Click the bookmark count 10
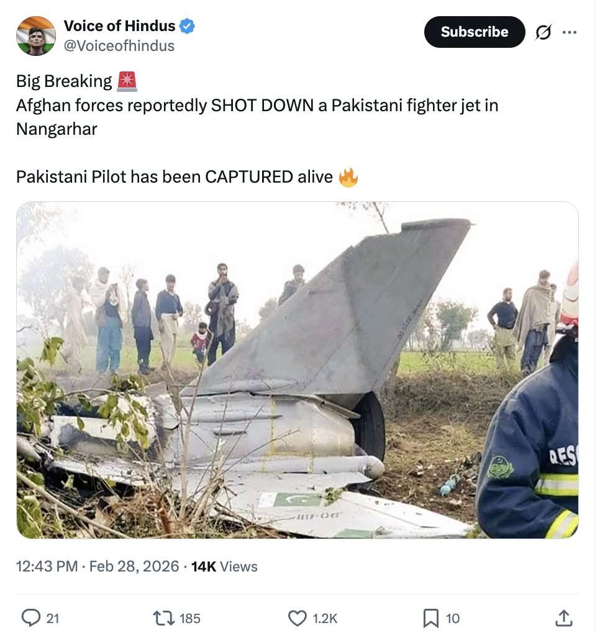Image resolution: width=600 pixels, height=633 pixels. (453, 618)
